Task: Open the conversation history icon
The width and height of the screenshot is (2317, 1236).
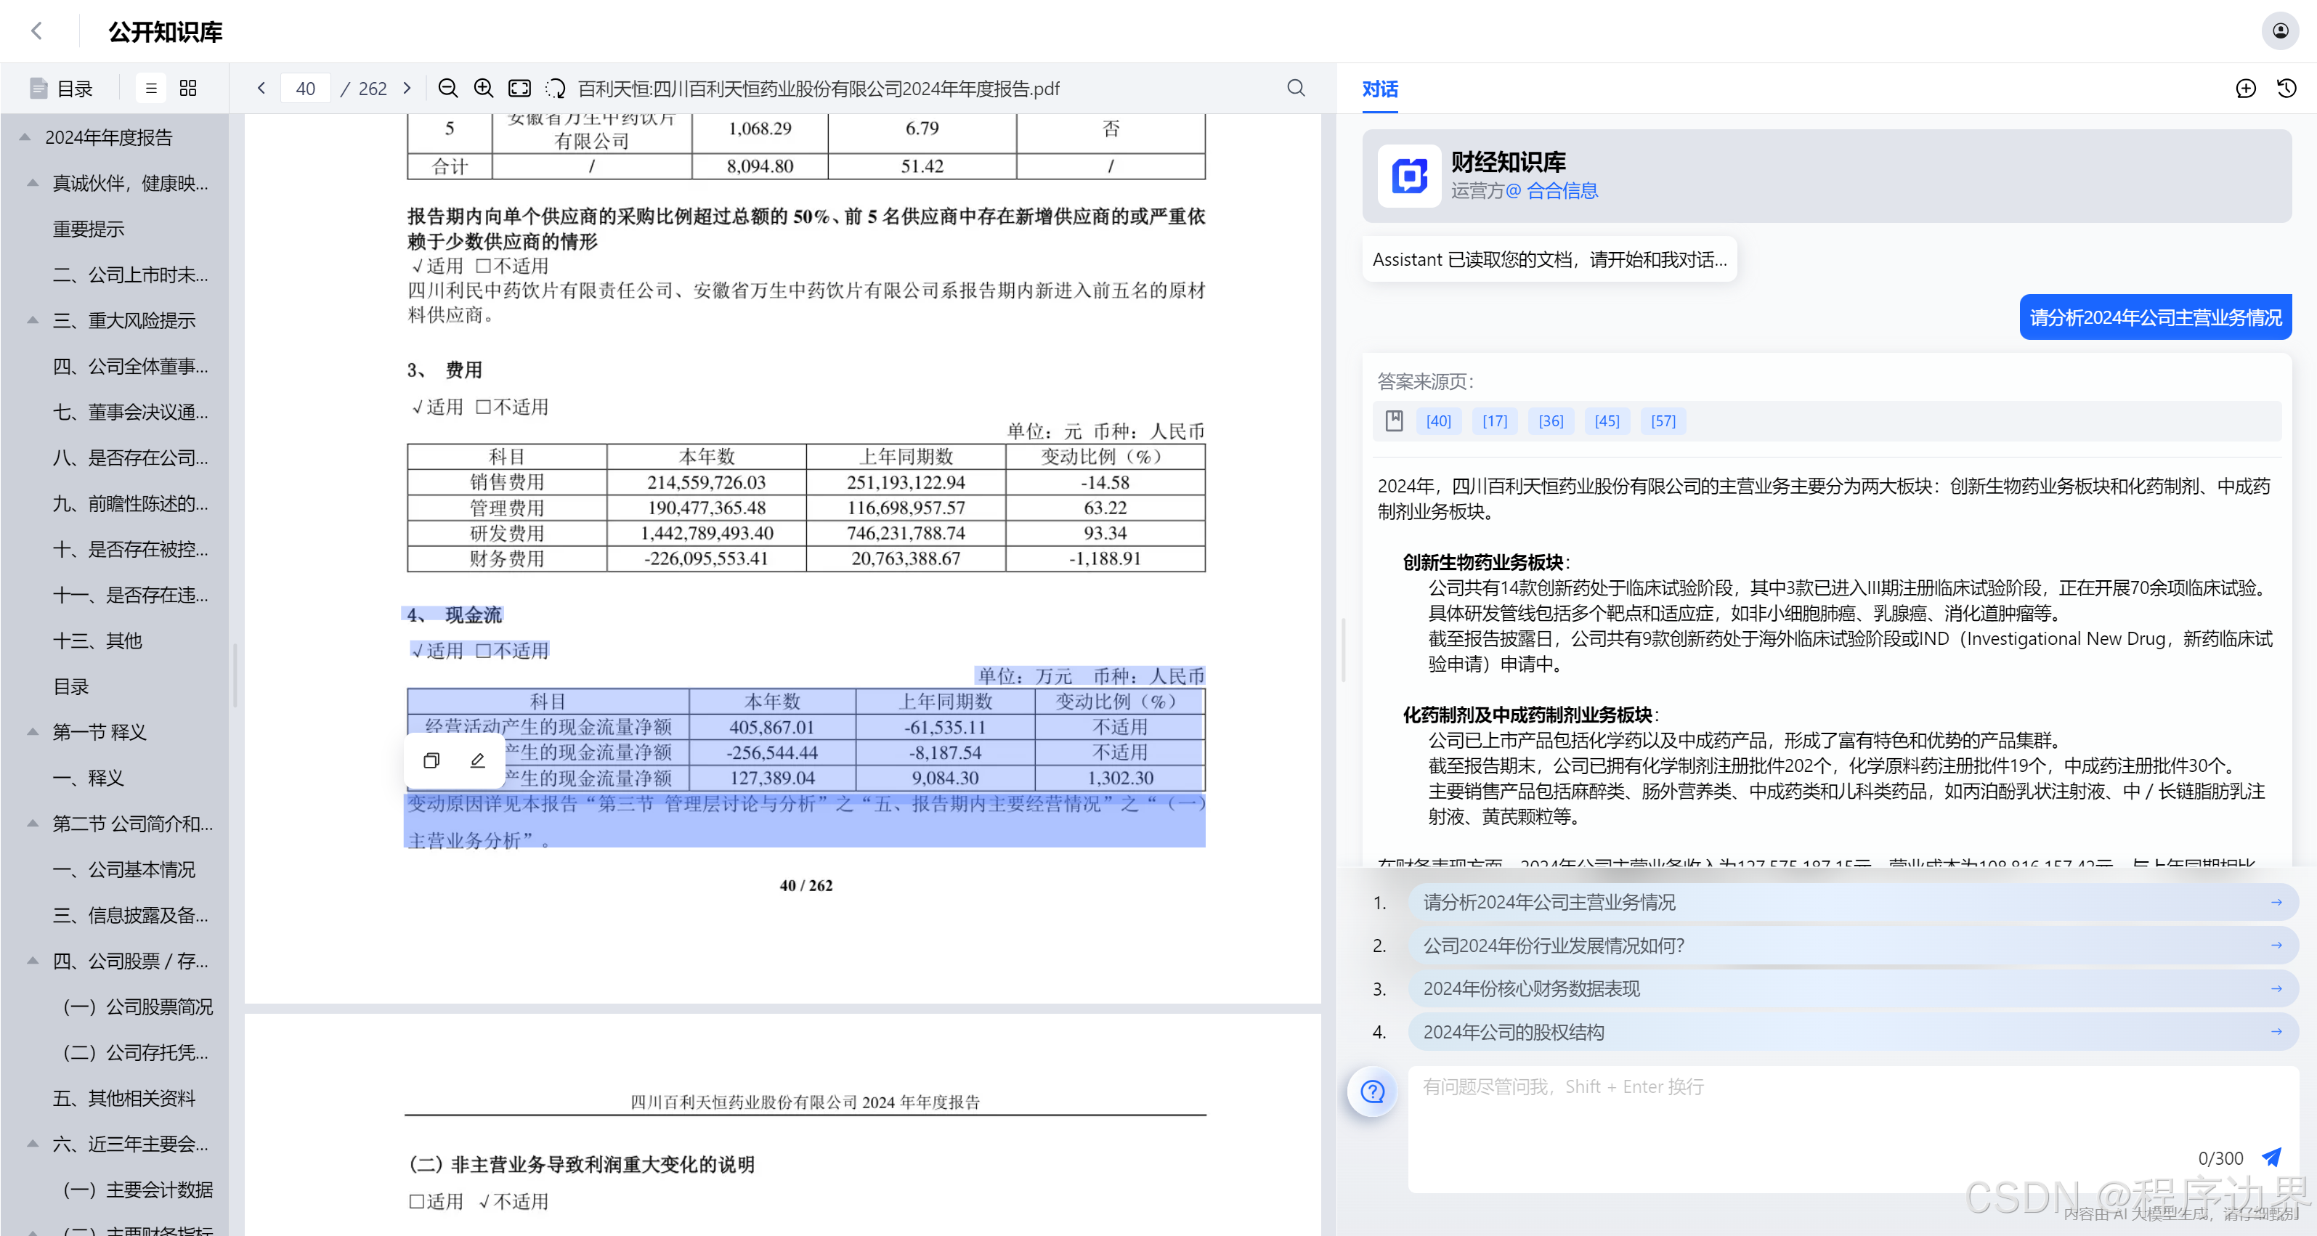Action: tap(2286, 88)
